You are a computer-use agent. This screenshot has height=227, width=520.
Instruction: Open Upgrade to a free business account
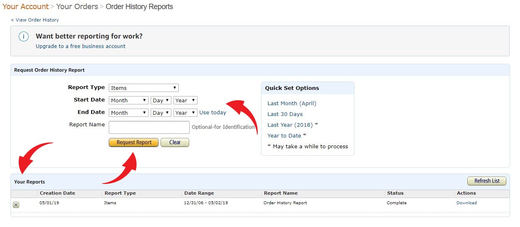81,46
